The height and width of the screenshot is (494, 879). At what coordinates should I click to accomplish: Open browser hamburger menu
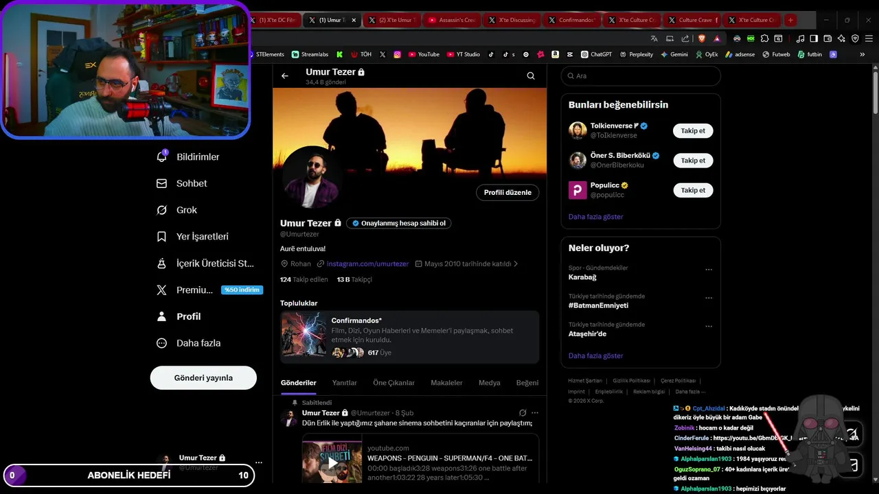coord(868,38)
